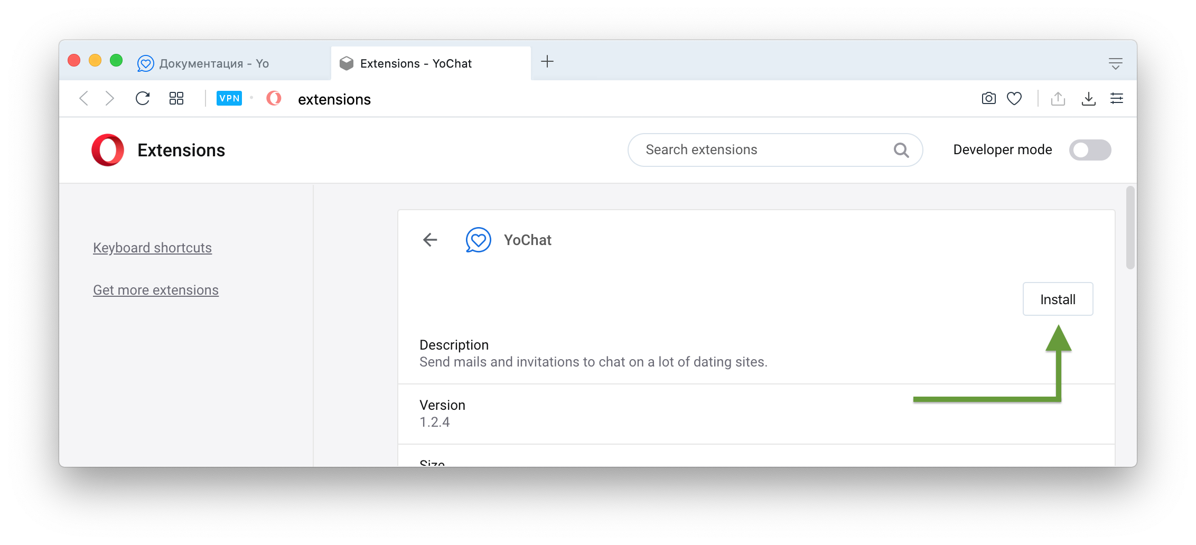The image size is (1196, 545).
Task: Add page to bookmarks with heart icon
Action: pyautogui.click(x=1014, y=99)
